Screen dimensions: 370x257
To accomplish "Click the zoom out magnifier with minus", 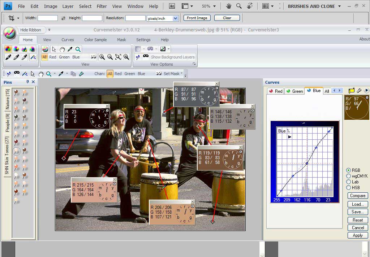I will point(110,57).
